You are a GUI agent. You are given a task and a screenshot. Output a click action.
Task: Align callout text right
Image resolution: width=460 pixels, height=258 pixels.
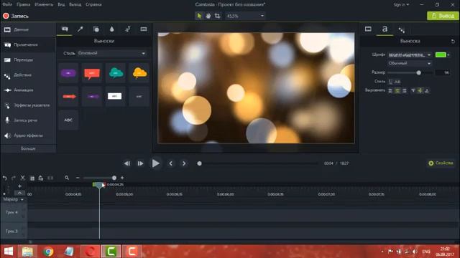pos(405,91)
